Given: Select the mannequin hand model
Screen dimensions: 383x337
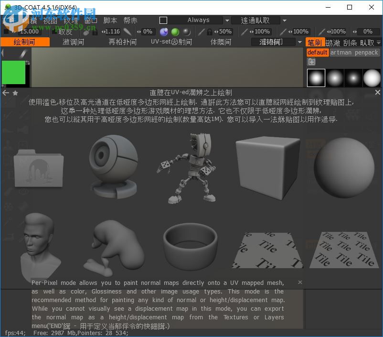Looking at the screenshot, I should 114,248.
